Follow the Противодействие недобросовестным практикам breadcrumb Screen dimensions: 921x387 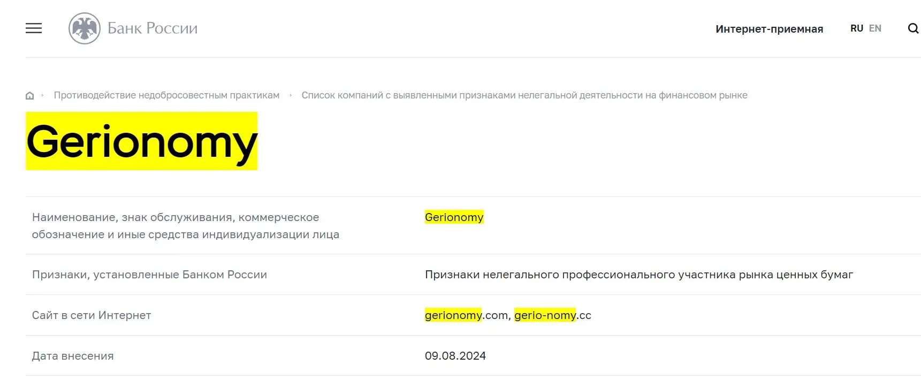(x=166, y=95)
